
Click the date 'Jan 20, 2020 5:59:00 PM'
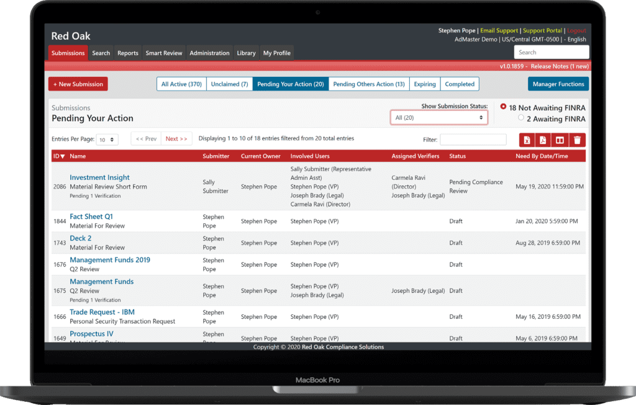(x=547, y=221)
